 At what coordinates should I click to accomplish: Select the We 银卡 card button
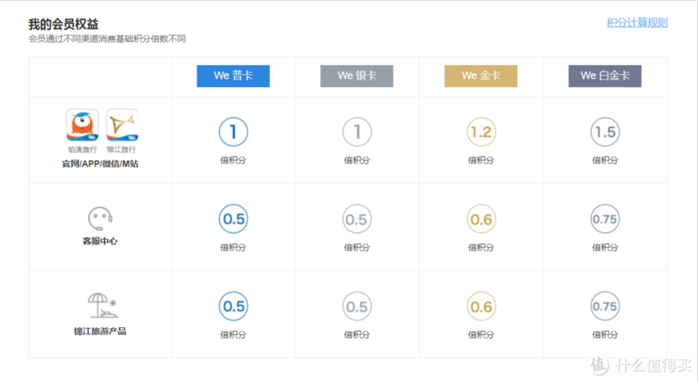357,76
